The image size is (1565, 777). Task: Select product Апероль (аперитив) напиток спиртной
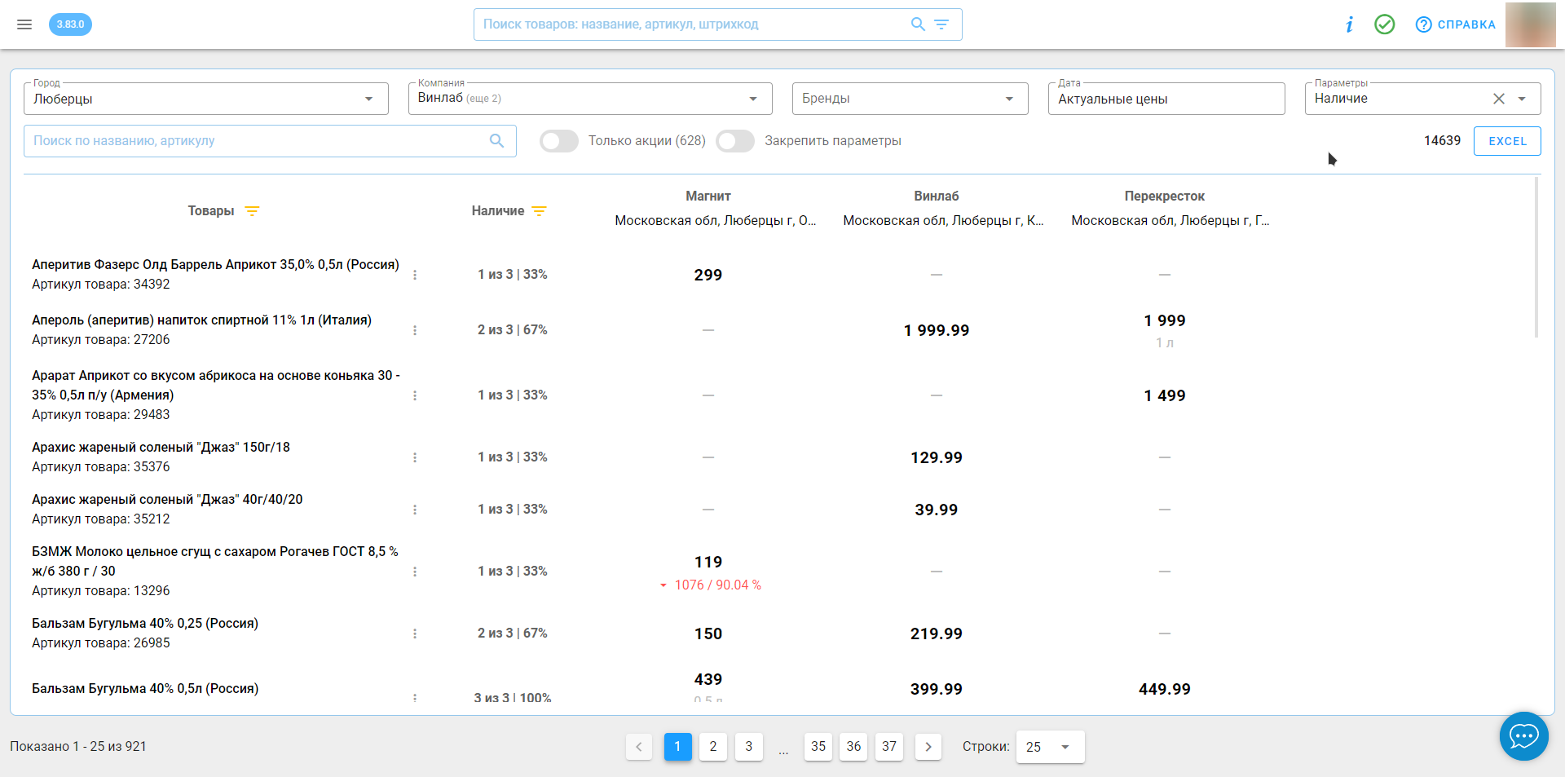click(201, 320)
